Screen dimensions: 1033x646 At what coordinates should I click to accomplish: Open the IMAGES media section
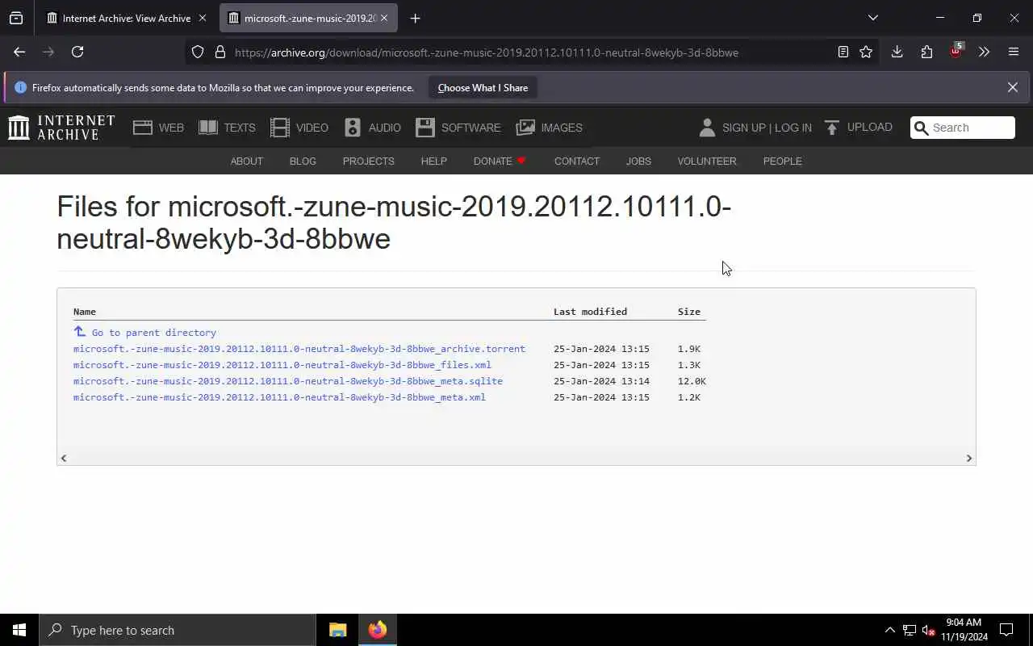[x=550, y=128]
